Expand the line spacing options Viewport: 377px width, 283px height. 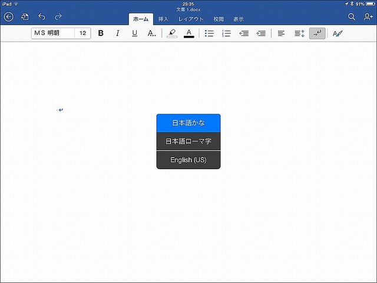[299, 34]
